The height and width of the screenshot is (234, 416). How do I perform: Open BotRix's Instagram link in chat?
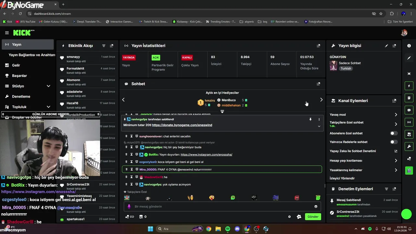pos(206,155)
